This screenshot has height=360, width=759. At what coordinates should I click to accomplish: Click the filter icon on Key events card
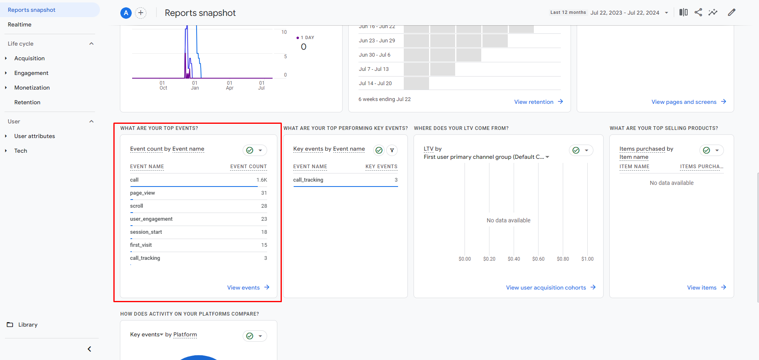(392, 150)
